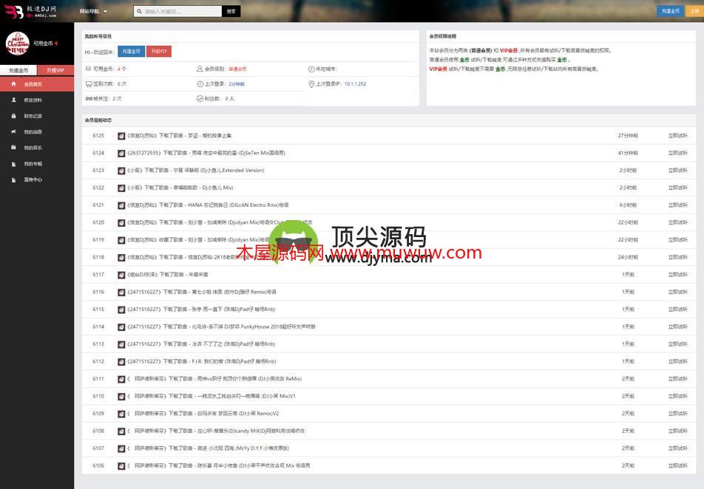704x489 pixels.
Task: Focus the keyword search input field
Action: [x=181, y=11]
